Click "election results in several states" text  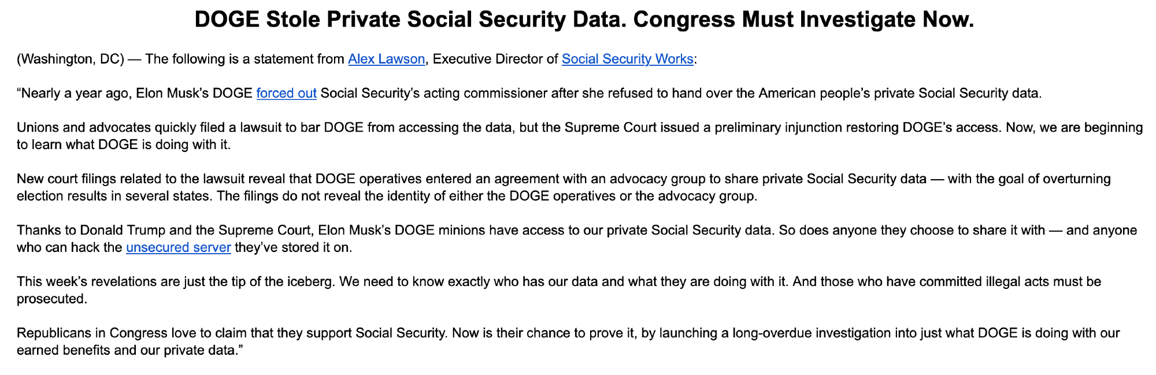[x=114, y=196]
